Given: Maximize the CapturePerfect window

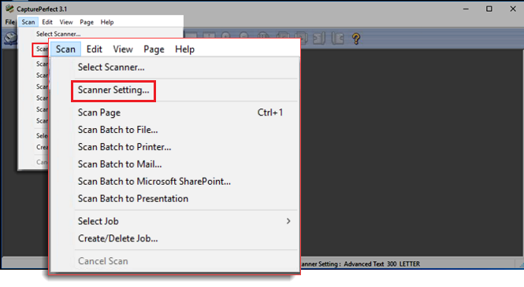Looking at the screenshot, I should tap(489, 9).
